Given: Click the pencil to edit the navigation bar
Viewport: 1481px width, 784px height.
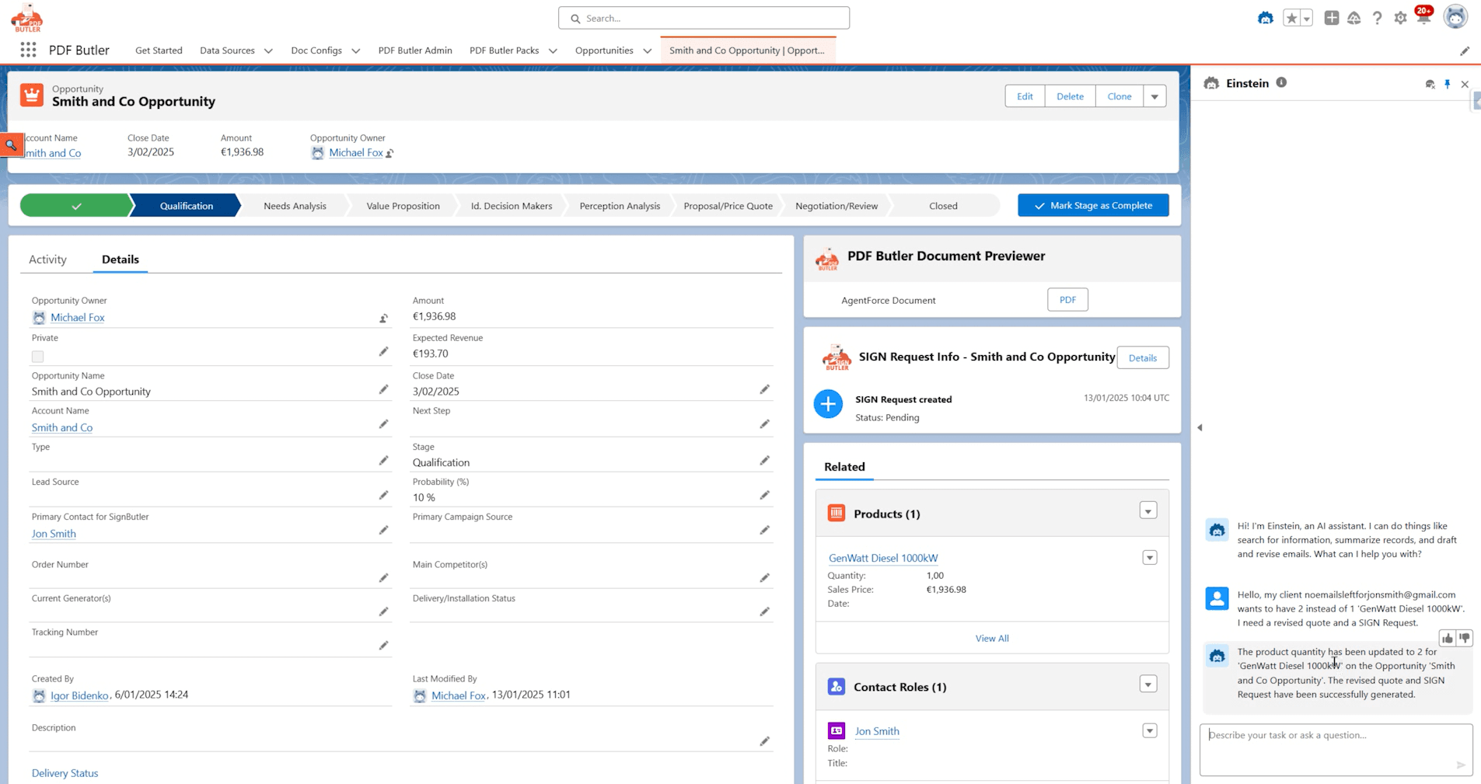Looking at the screenshot, I should 1465,51.
